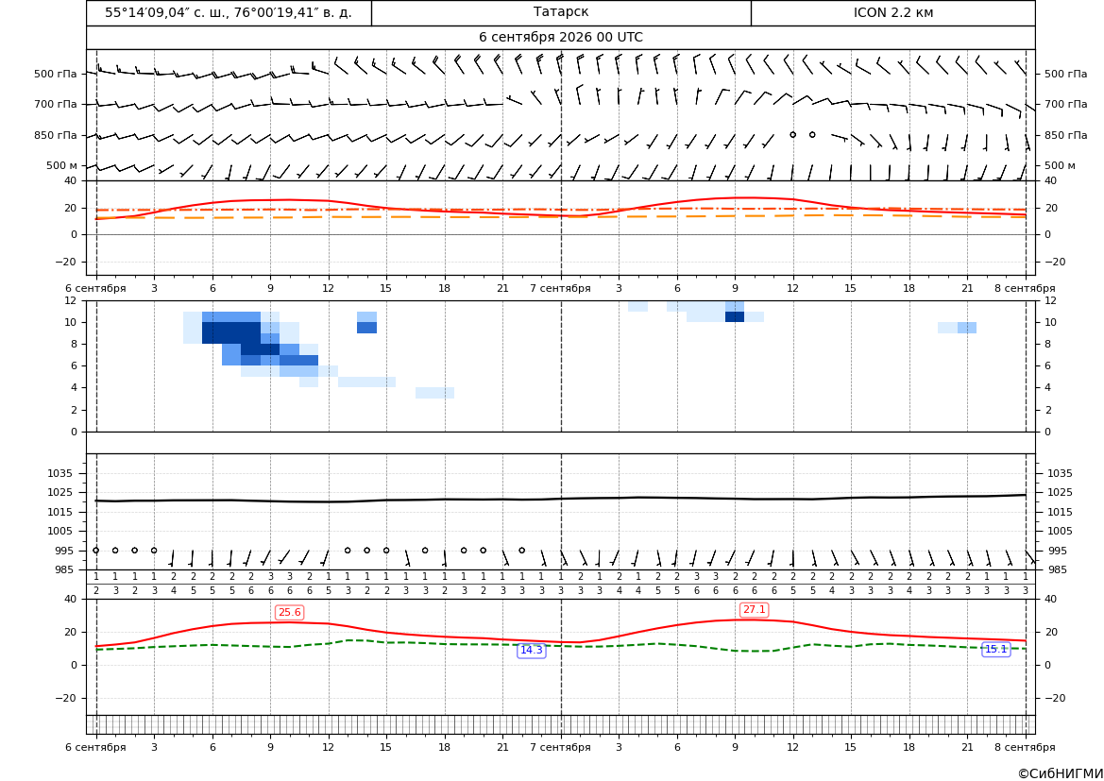This screenshot has height=781, width=1104.
Task: Click the Татарск location title
Action: [561, 12]
